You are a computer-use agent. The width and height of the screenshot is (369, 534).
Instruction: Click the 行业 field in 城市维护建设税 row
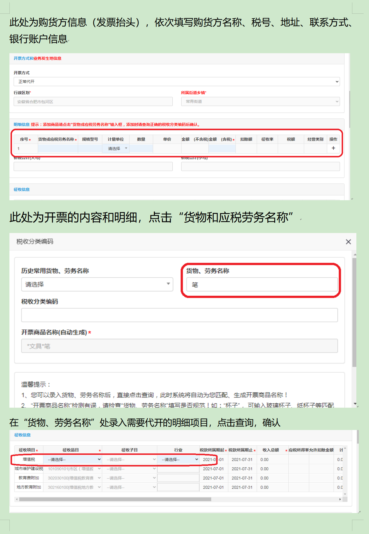click(x=178, y=469)
